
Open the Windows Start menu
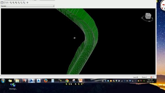click(3, 81)
